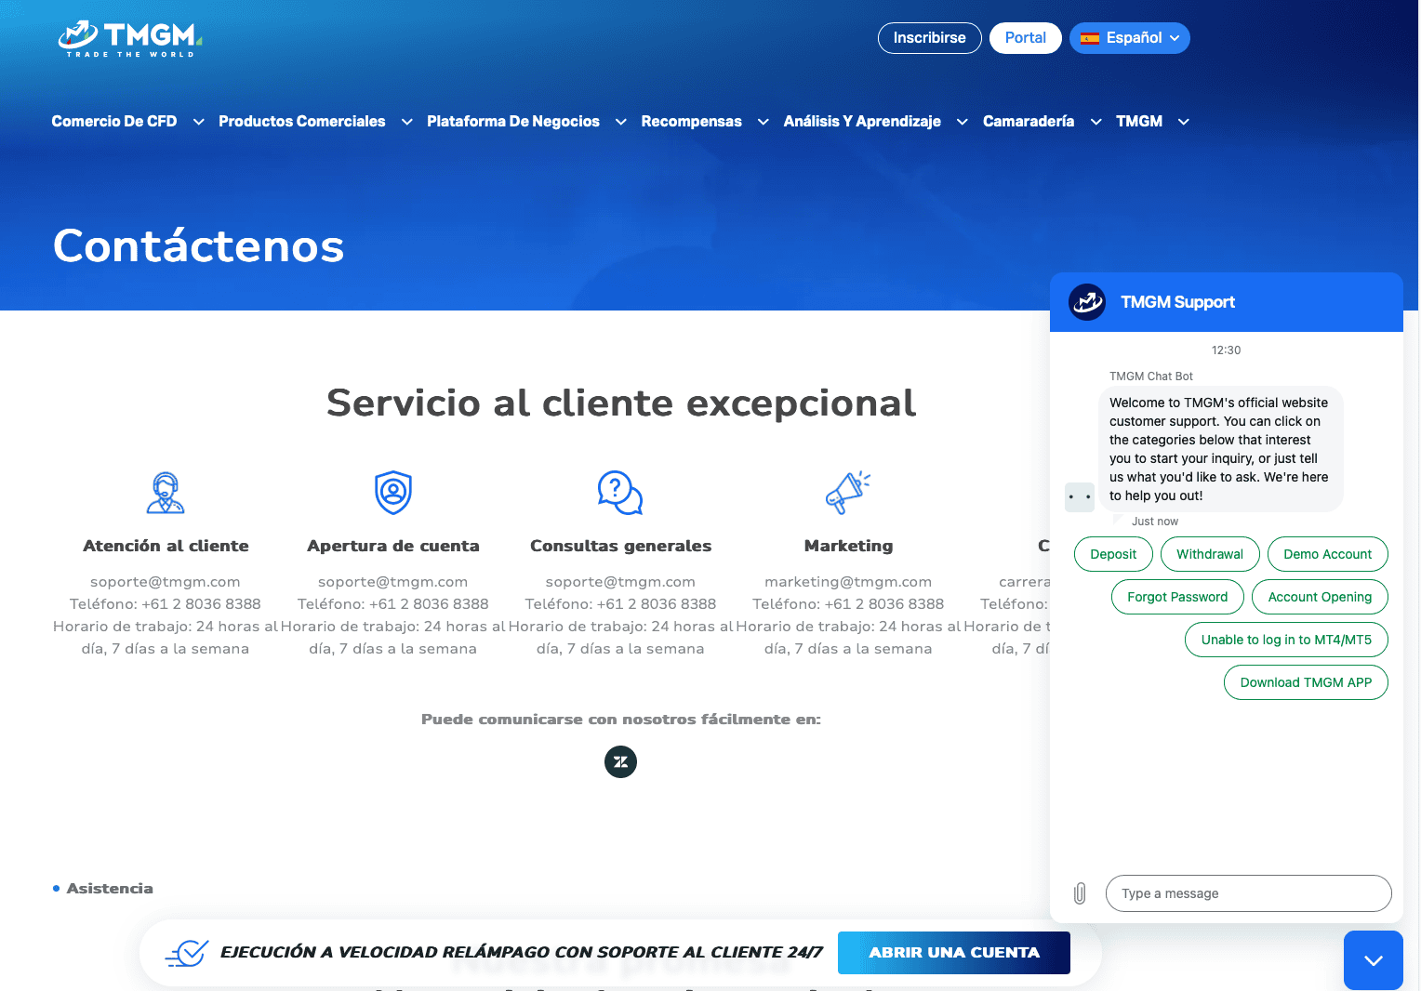Screen dimensions: 1421x991
Task: Expand the Plataforma De Negocios menu
Action: point(526,122)
